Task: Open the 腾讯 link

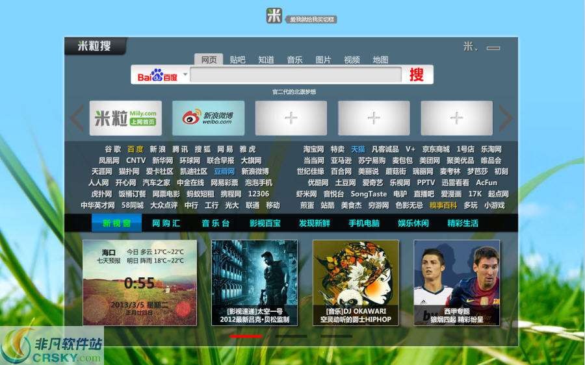Action: pyautogui.click(x=180, y=149)
